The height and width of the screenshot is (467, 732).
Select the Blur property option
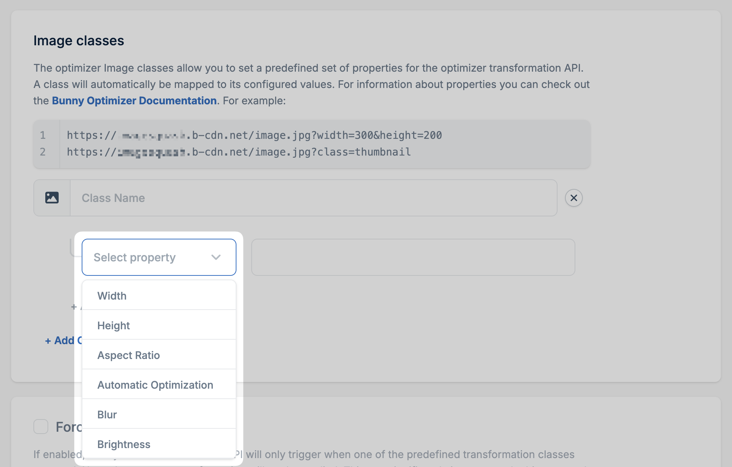tap(107, 414)
